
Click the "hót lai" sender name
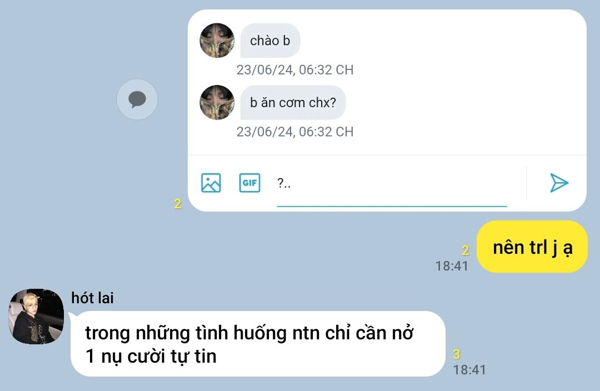(92, 298)
